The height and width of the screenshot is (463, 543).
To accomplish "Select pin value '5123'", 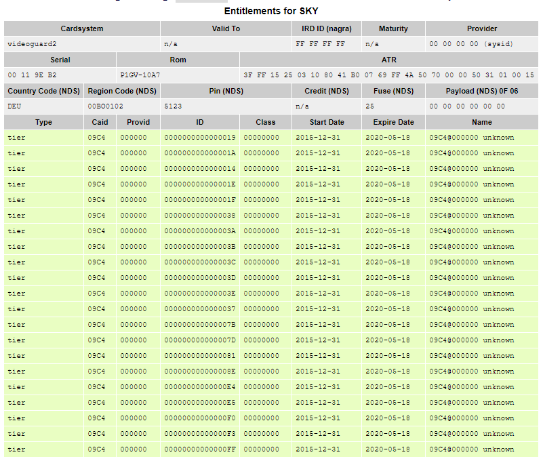I will (173, 106).
